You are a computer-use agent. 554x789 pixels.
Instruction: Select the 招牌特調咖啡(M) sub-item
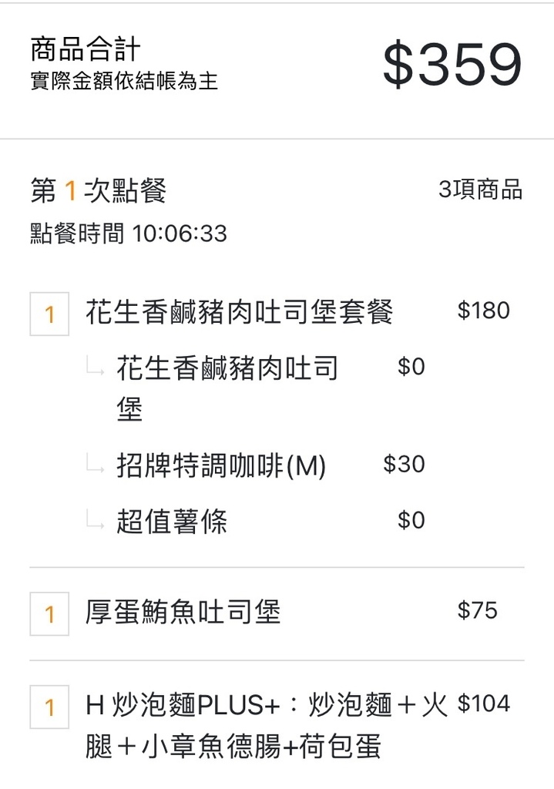point(221,466)
